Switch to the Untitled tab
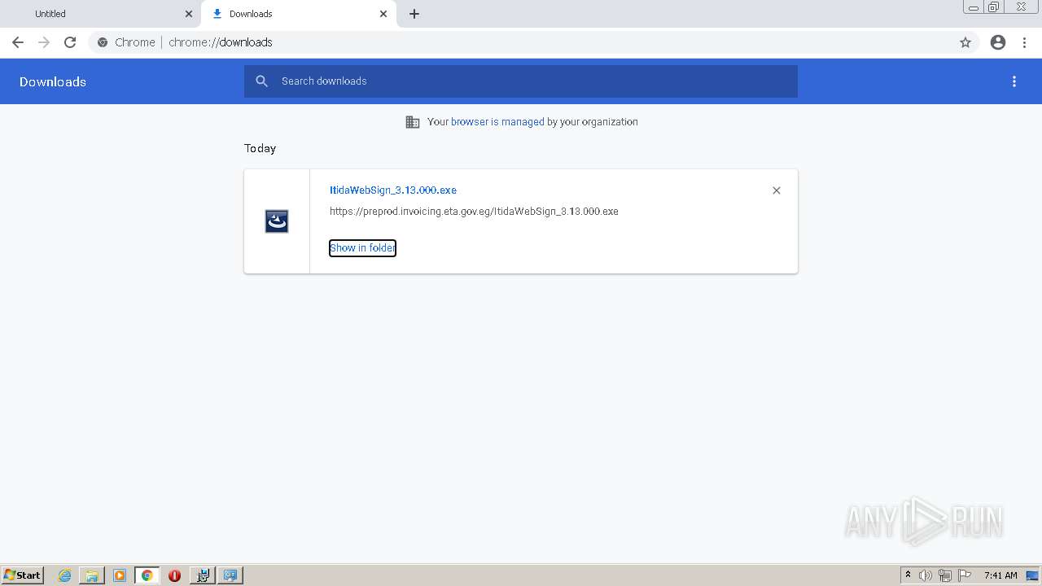The image size is (1042, 586). click(100, 14)
